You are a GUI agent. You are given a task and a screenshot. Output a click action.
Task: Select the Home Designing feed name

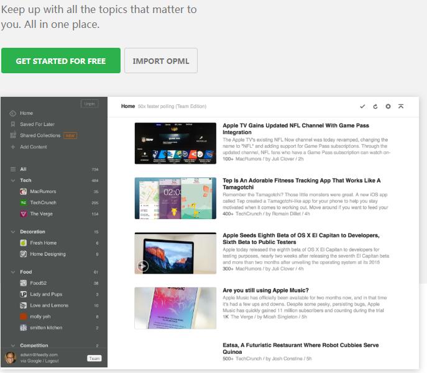tap(48, 254)
